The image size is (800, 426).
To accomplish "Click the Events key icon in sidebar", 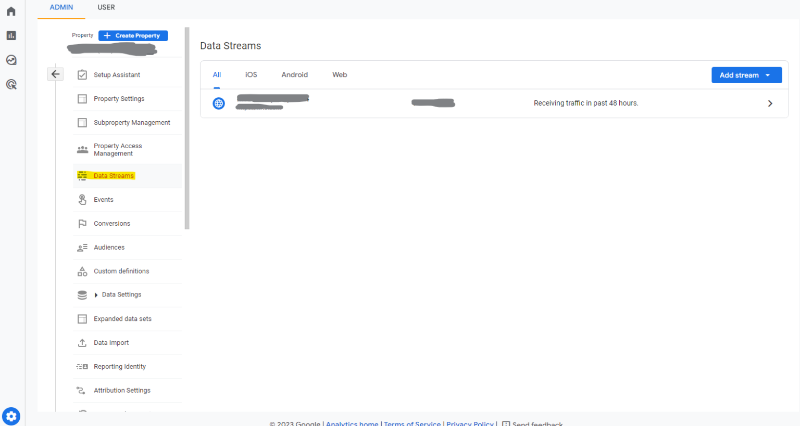I will click(82, 199).
